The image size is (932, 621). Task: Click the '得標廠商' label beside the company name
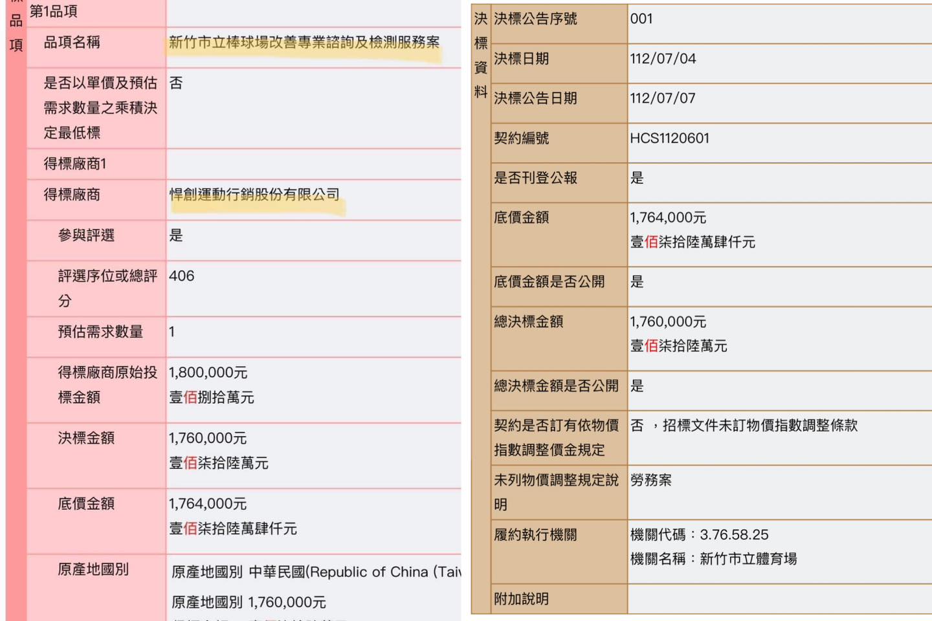click(x=72, y=194)
